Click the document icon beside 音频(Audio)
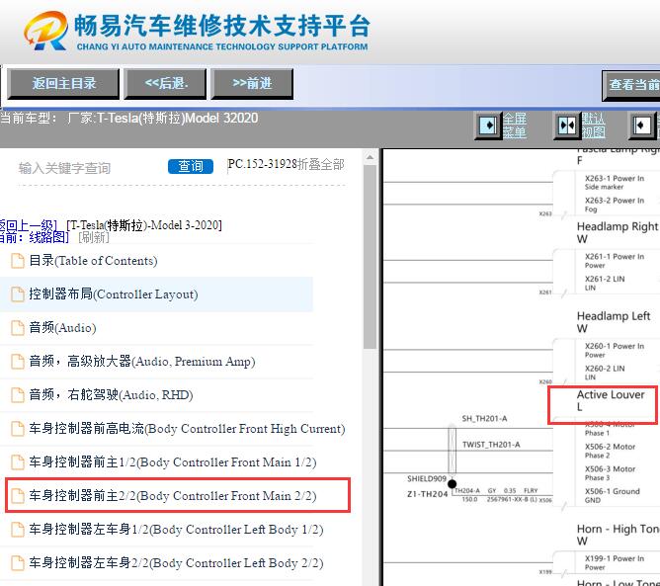Image resolution: width=660 pixels, height=586 pixels. (x=18, y=327)
